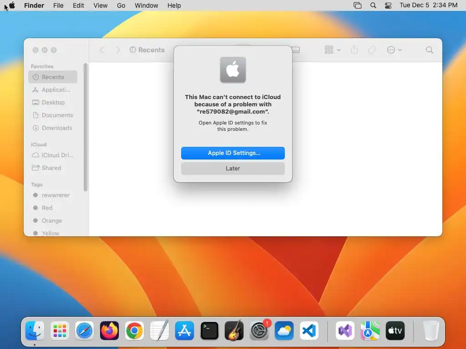
Task: Open the group-by dropdown in Finder toolbar
Action: coord(332,50)
